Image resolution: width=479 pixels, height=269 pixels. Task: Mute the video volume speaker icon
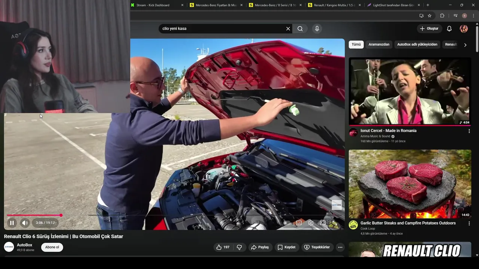[25, 223]
